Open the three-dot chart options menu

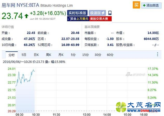click(157, 55)
